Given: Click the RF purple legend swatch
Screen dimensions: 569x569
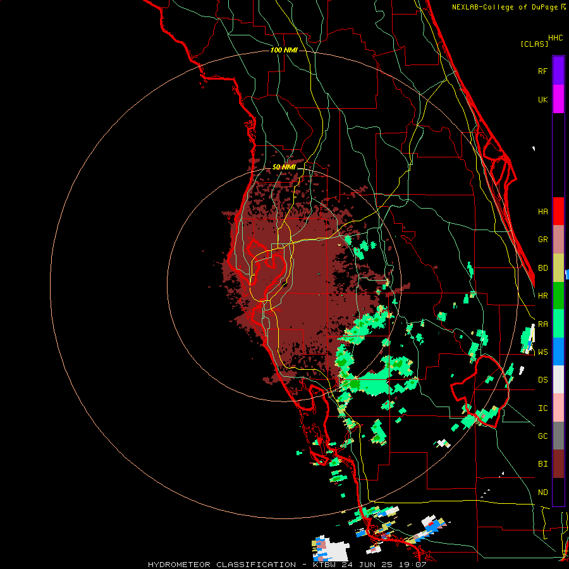Looking at the screenshot, I should (558, 71).
